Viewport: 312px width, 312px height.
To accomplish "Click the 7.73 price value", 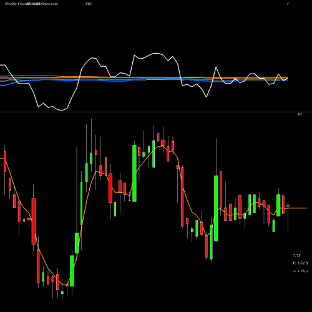I will coord(297,255).
